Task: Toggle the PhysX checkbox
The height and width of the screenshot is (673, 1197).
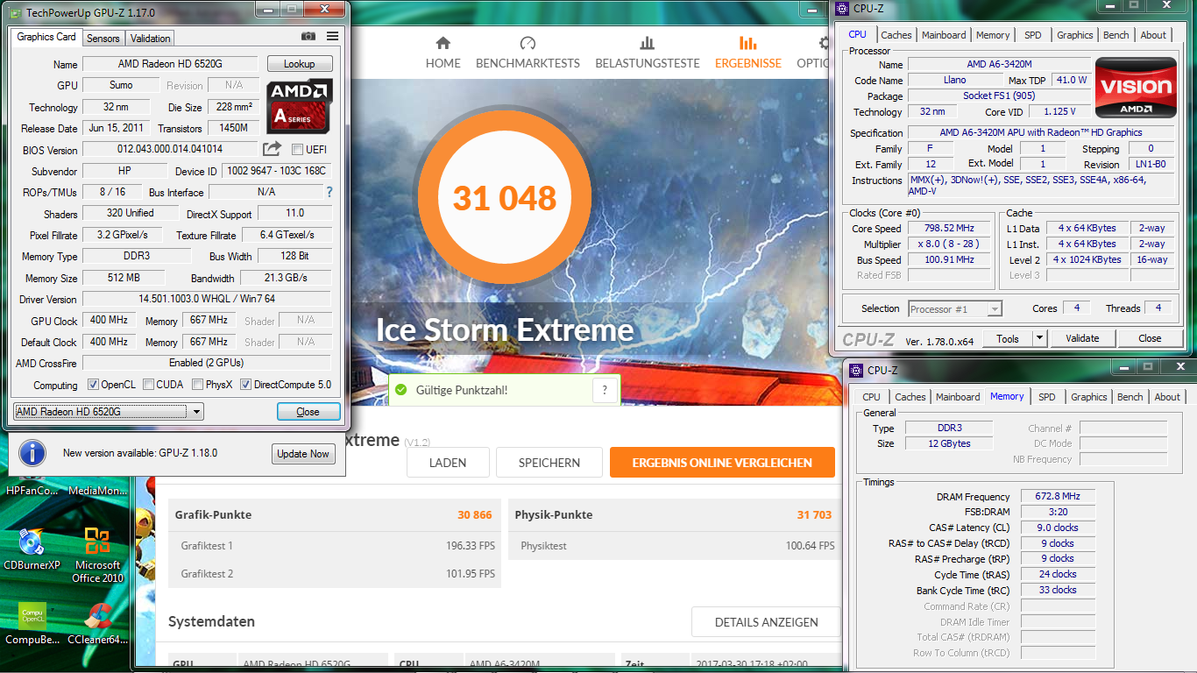Action: [198, 385]
